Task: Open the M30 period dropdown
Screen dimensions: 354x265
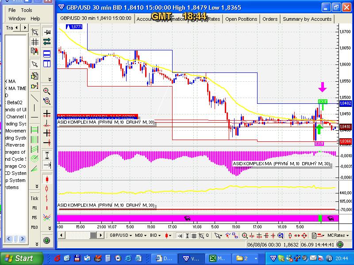Action: click(140, 235)
